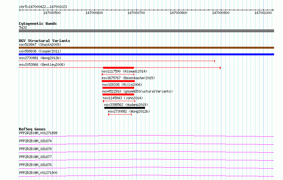This screenshot has height=180, width=283.
Task: Click the thick red bar of esv2053966
Action: click(118, 68)
